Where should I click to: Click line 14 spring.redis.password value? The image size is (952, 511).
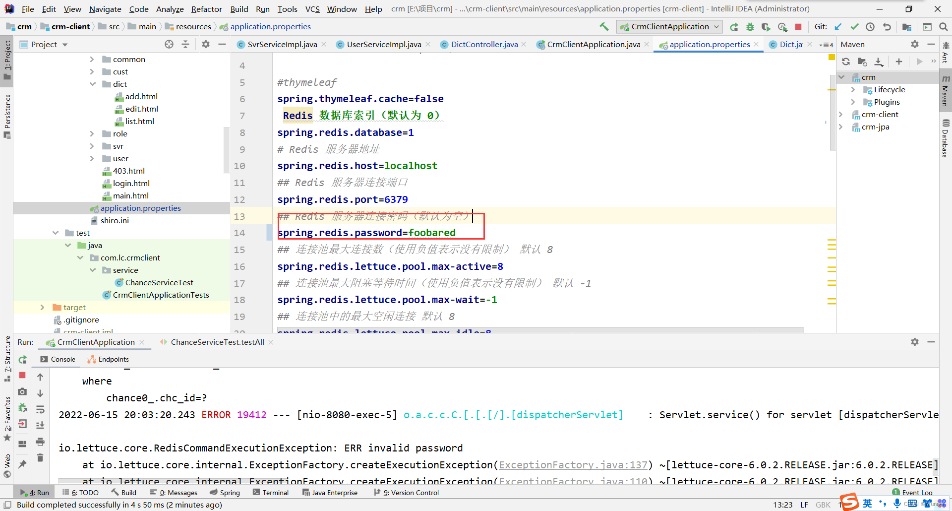431,233
